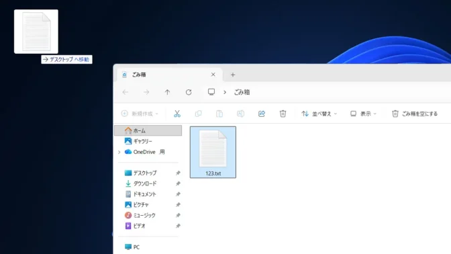Viewport: 451px width, 254px height.
Task: Unpin デスクトップ via its pin icon
Action: tap(178, 173)
